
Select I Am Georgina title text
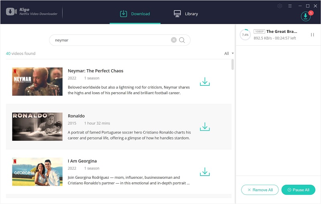[x=82, y=161]
